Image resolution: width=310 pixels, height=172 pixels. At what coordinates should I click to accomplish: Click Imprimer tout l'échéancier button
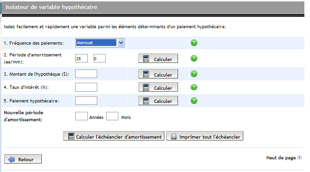click(x=205, y=136)
